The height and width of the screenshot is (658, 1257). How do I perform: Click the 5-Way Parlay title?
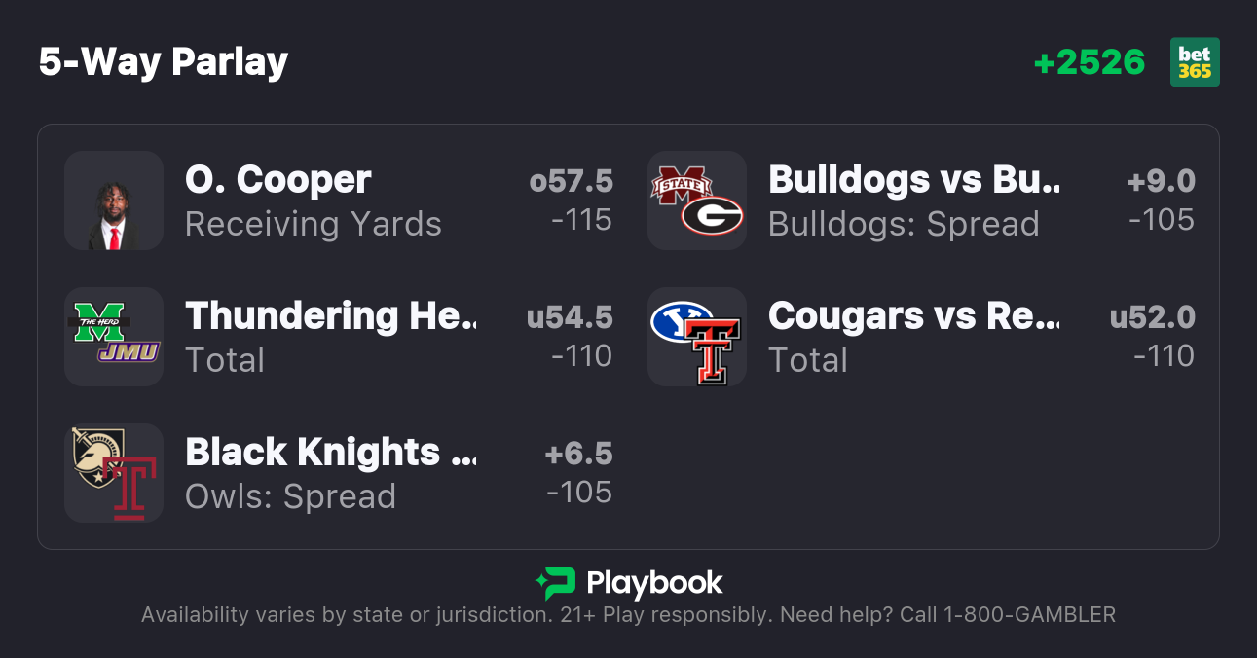pyautogui.click(x=164, y=62)
